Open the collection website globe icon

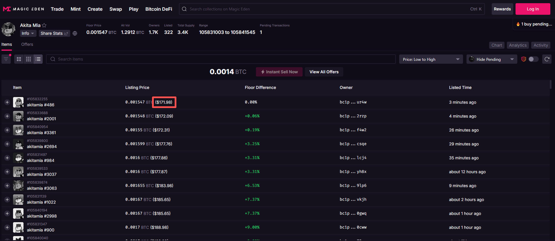click(x=75, y=33)
